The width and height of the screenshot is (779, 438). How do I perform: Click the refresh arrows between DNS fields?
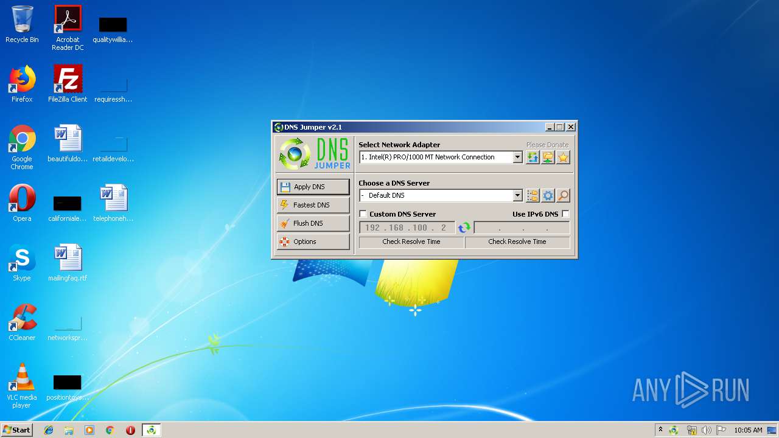tap(464, 228)
